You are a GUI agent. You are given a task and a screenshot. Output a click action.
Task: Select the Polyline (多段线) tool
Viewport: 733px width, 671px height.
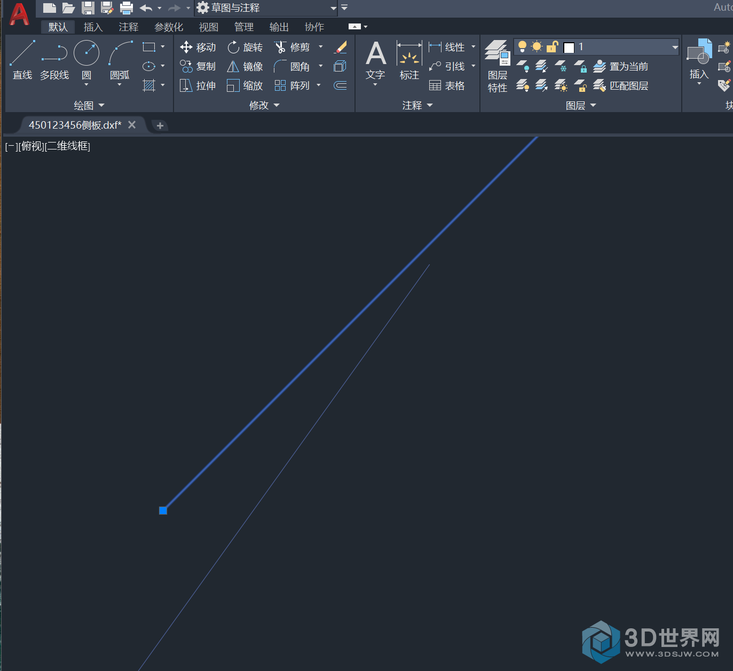pyautogui.click(x=54, y=60)
